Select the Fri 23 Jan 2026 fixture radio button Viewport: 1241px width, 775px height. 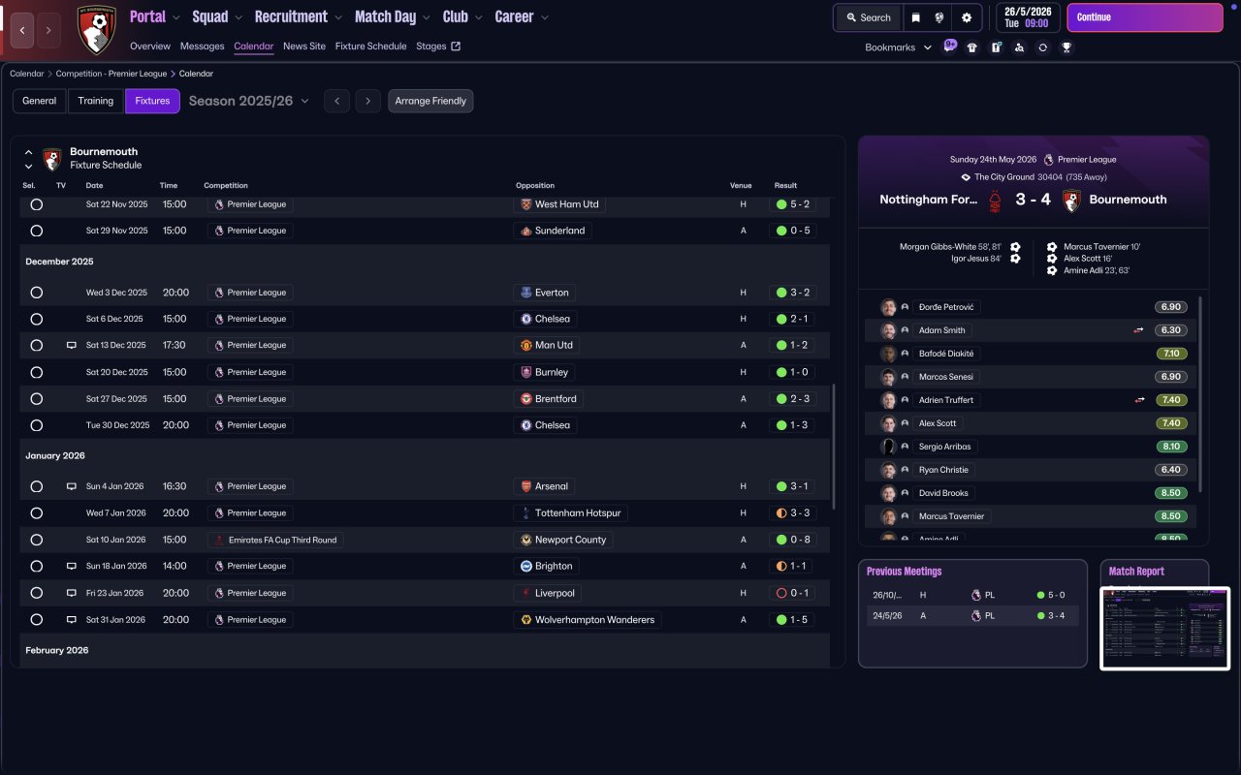click(37, 593)
